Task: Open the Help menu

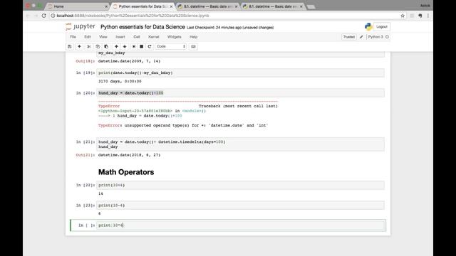Action: [x=193, y=37]
